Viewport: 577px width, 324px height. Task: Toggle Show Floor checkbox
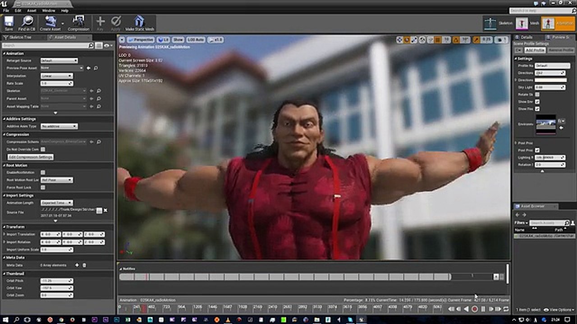(x=537, y=109)
